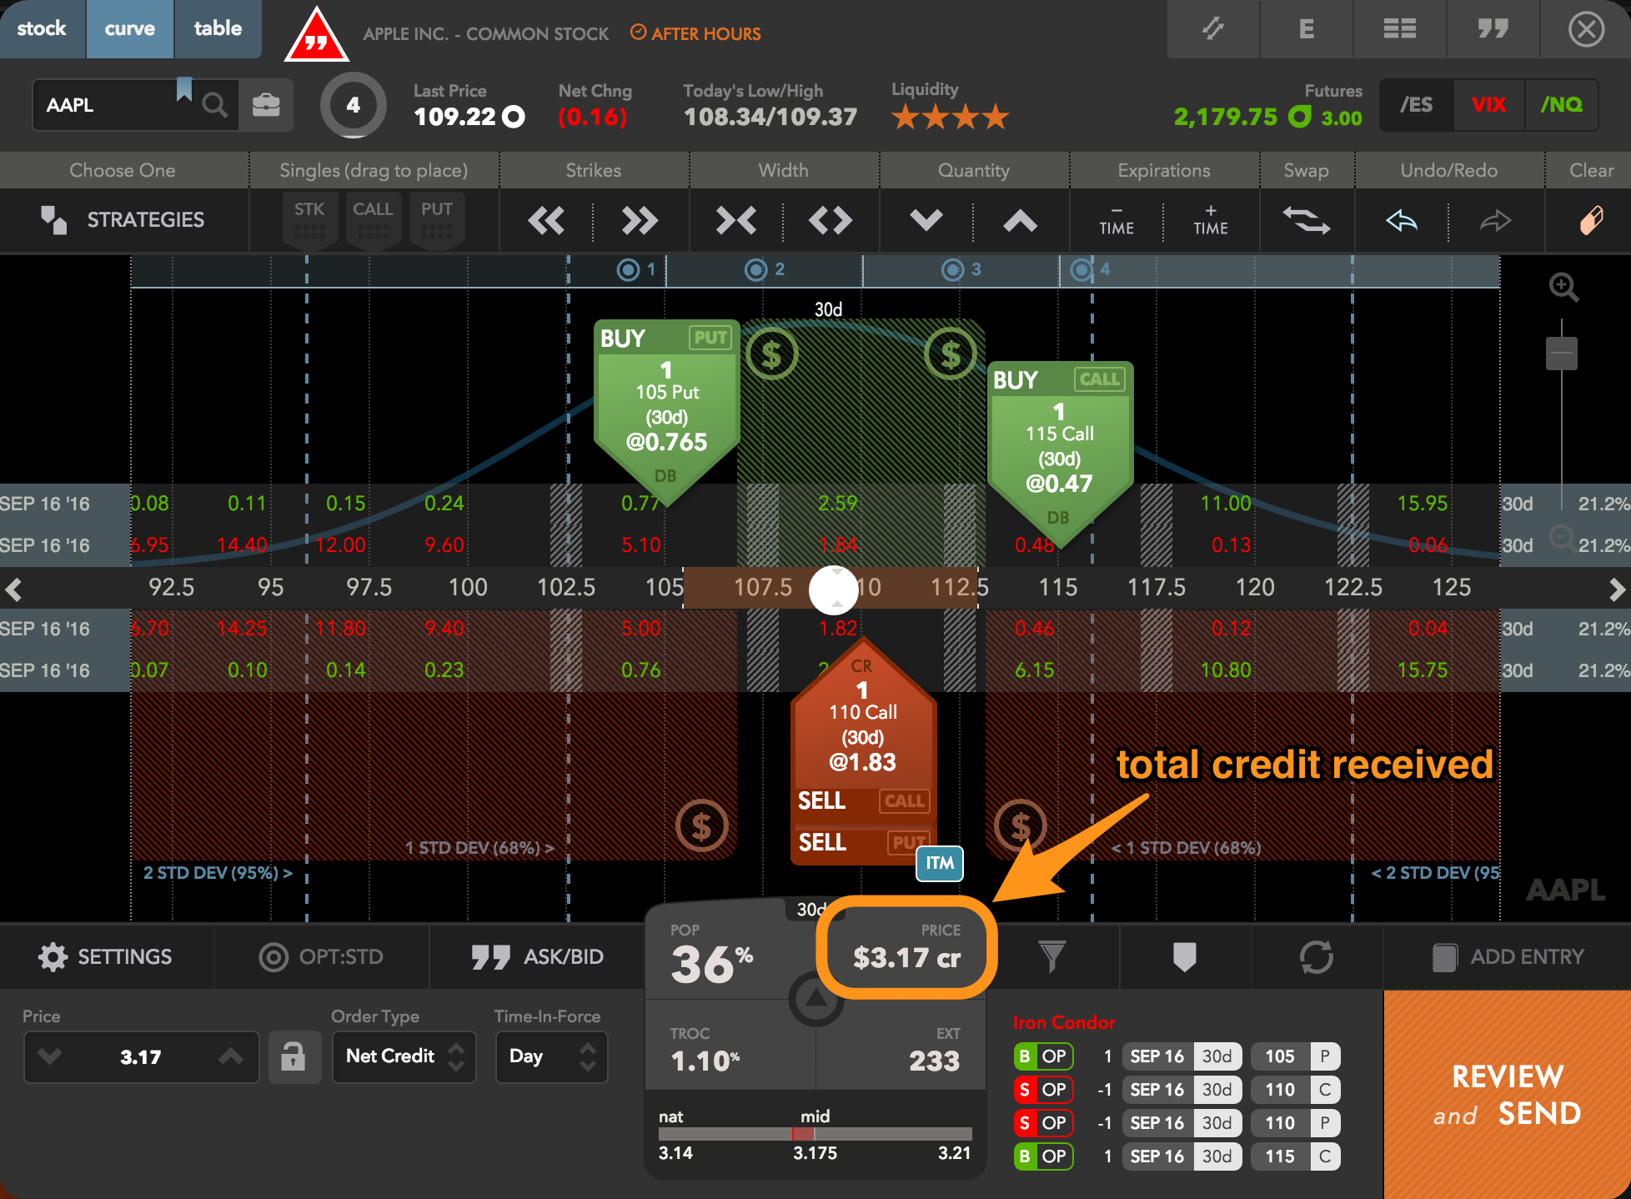The image size is (1631, 1199).
Task: Open the Time-In-Force Day dropdown
Action: [551, 1057]
